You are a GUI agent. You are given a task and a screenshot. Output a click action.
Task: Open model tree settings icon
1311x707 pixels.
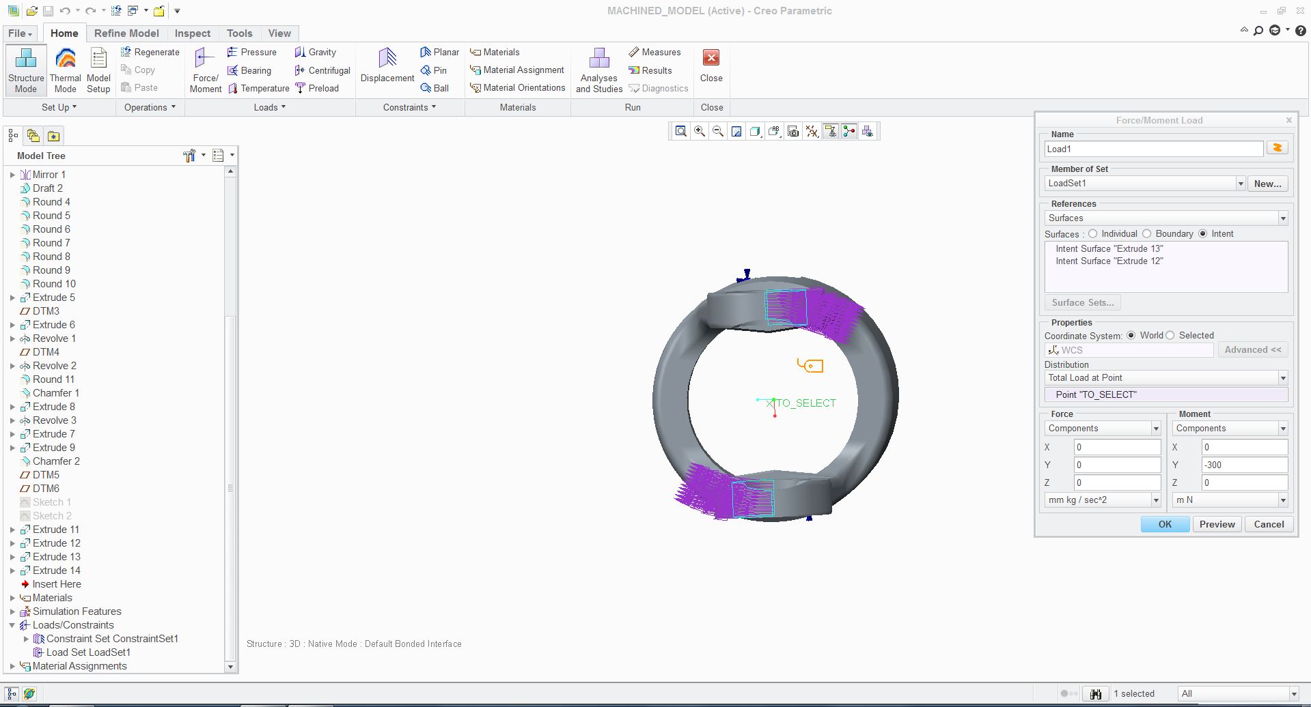pyautogui.click(x=189, y=156)
